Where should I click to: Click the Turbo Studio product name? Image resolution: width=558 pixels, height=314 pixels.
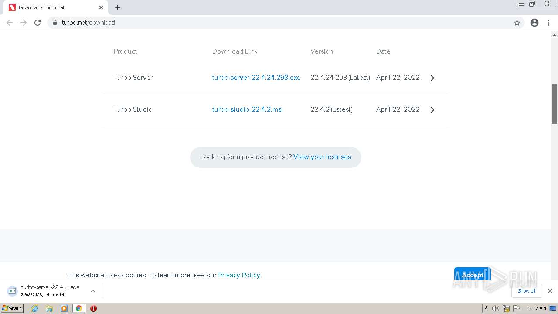click(133, 109)
